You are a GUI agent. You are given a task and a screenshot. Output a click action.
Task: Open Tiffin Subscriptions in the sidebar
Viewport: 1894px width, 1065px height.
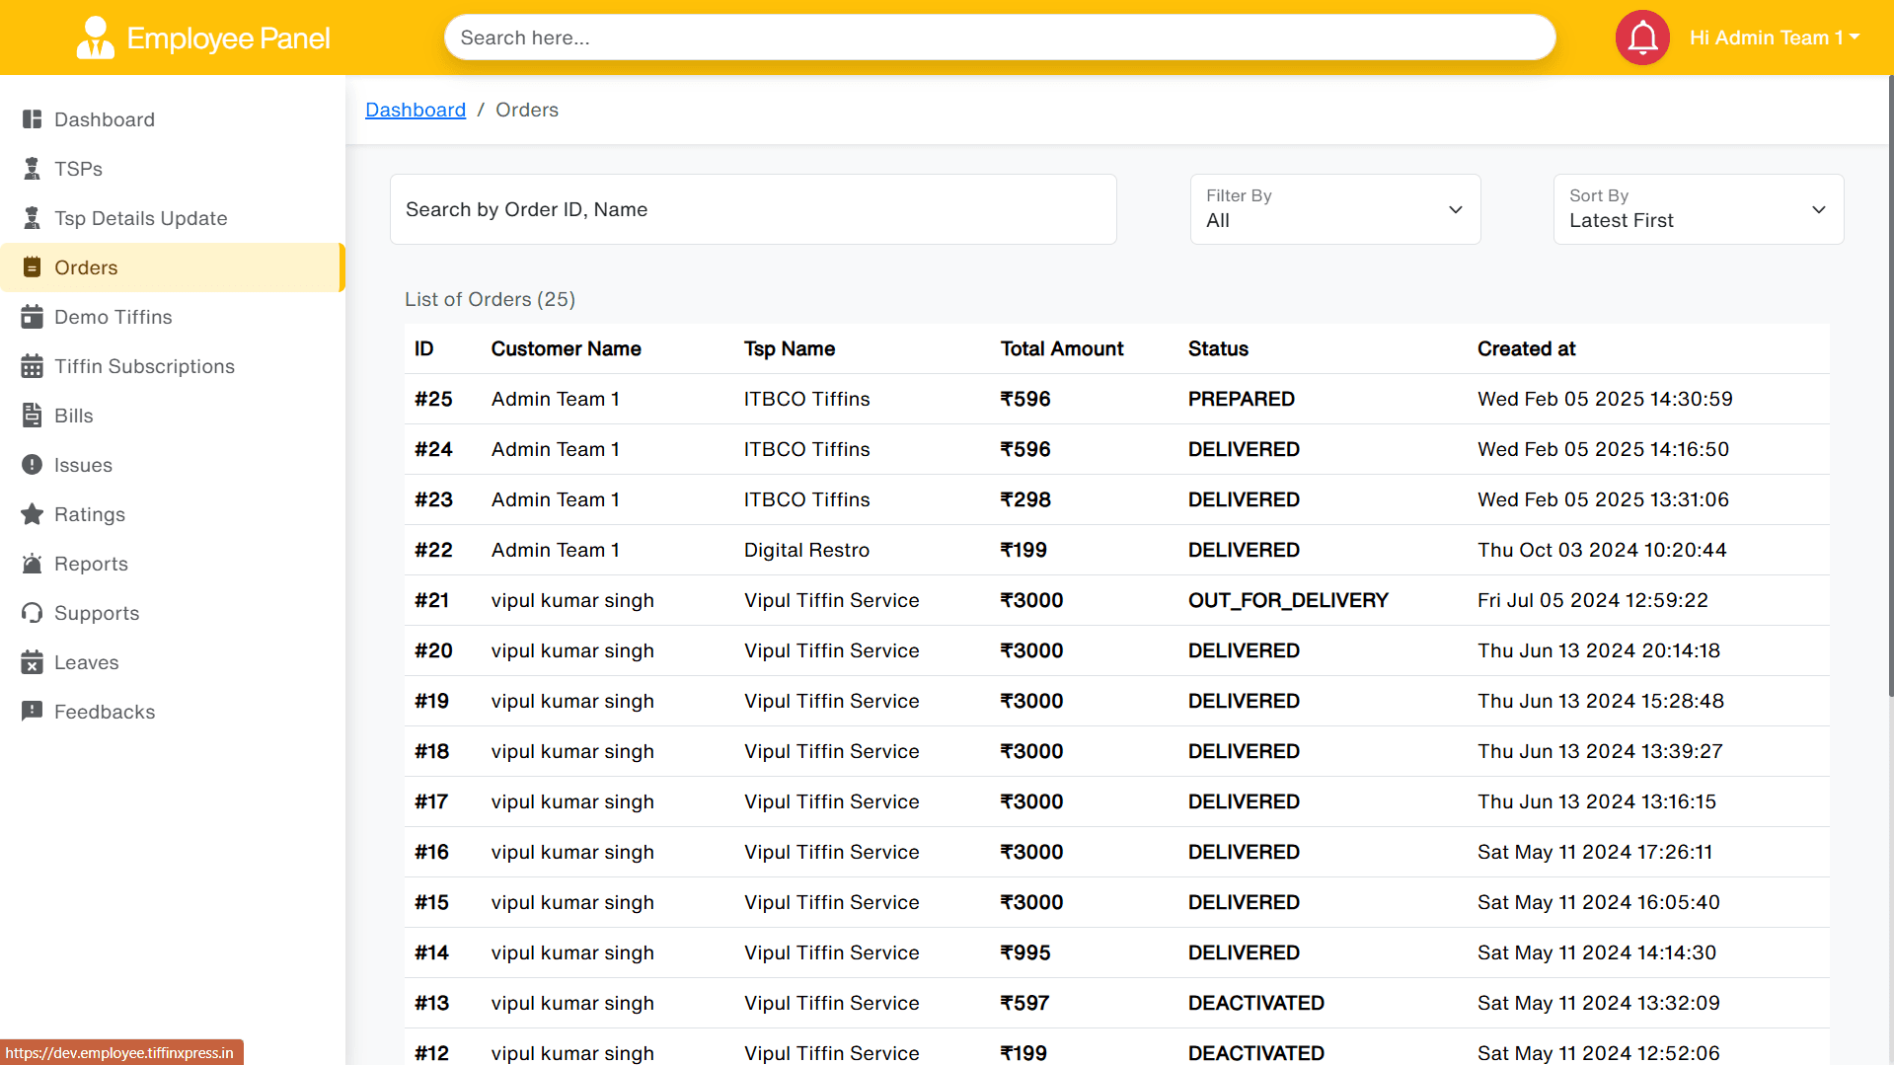[x=144, y=366]
